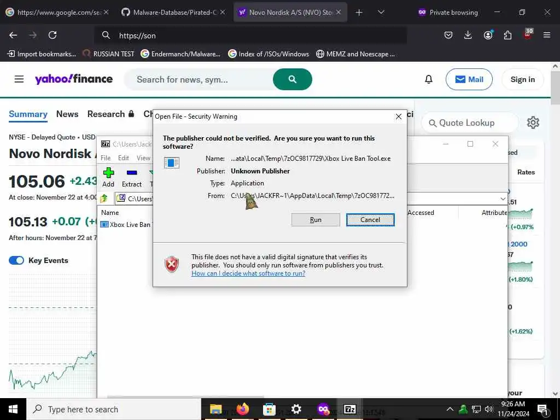Click the 7-Zip up-folder icon
This screenshot has height=420, width=560.
(104, 198)
